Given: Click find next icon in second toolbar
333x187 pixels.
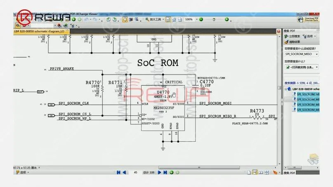Looking at the screenshot, I should (x=66, y=26).
